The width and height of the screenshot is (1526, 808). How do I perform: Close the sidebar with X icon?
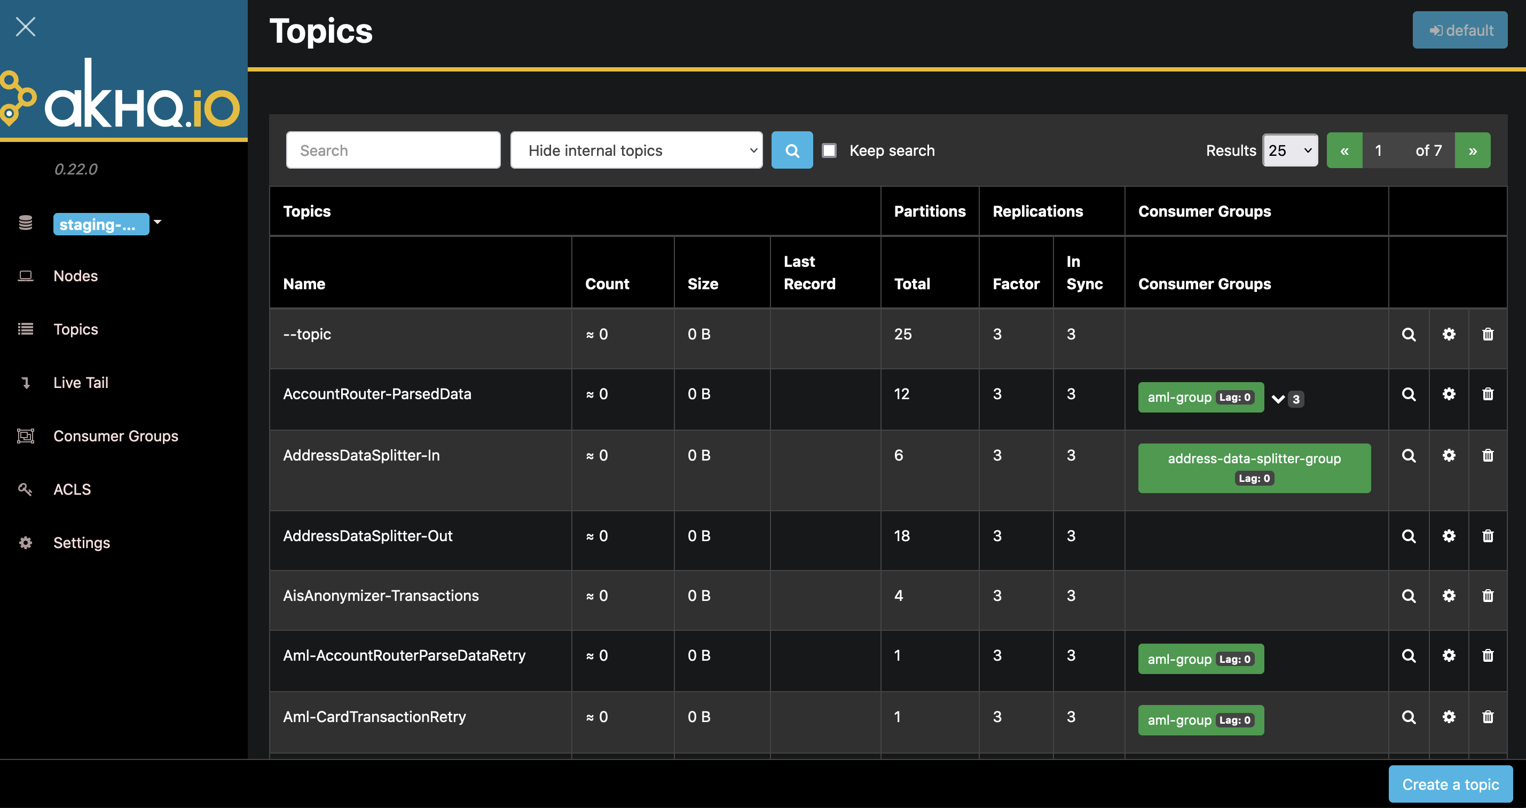(x=26, y=27)
